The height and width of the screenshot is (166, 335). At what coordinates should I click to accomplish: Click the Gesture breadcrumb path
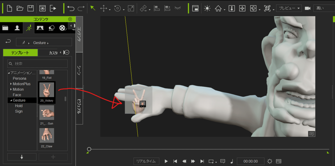click(39, 43)
